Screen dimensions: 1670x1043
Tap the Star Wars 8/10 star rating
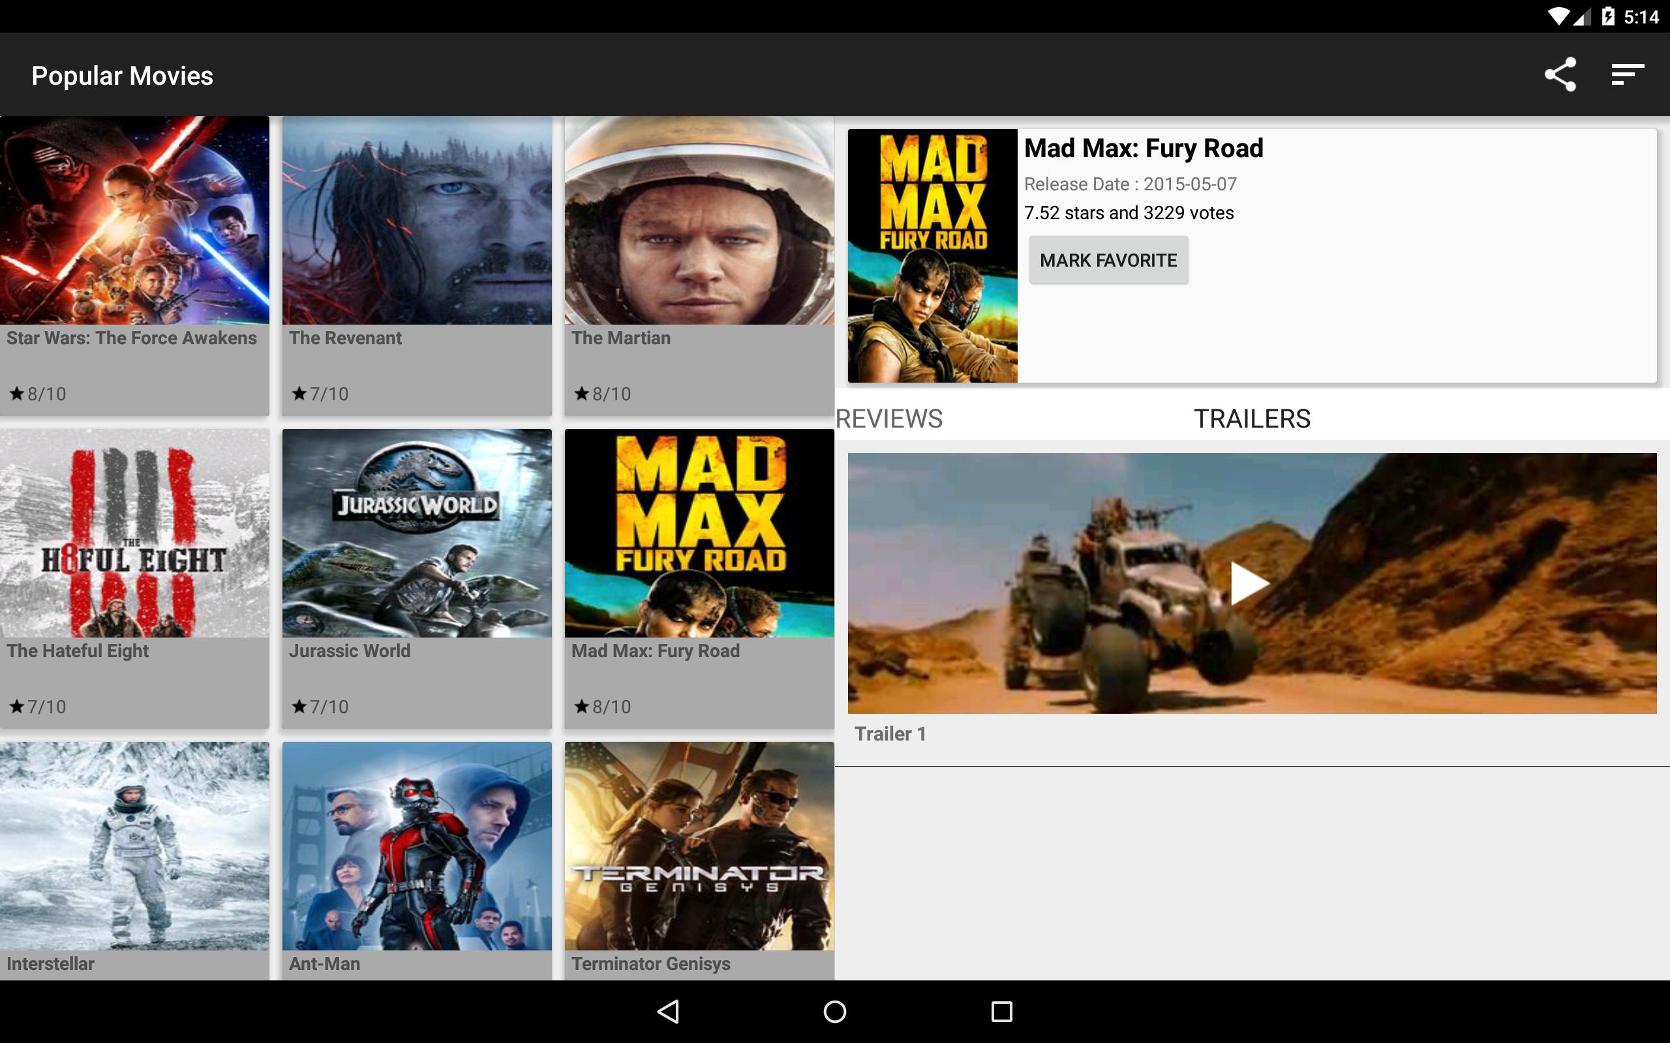pyautogui.click(x=37, y=394)
